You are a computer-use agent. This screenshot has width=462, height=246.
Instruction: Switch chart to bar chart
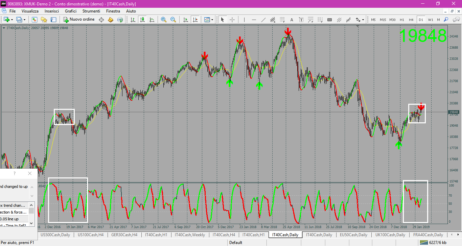(x=133, y=20)
